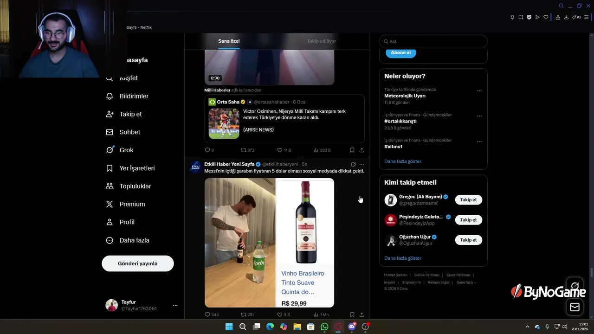This screenshot has width=594, height=334.
Task: Share the Messi wine post
Action: click(x=362, y=315)
